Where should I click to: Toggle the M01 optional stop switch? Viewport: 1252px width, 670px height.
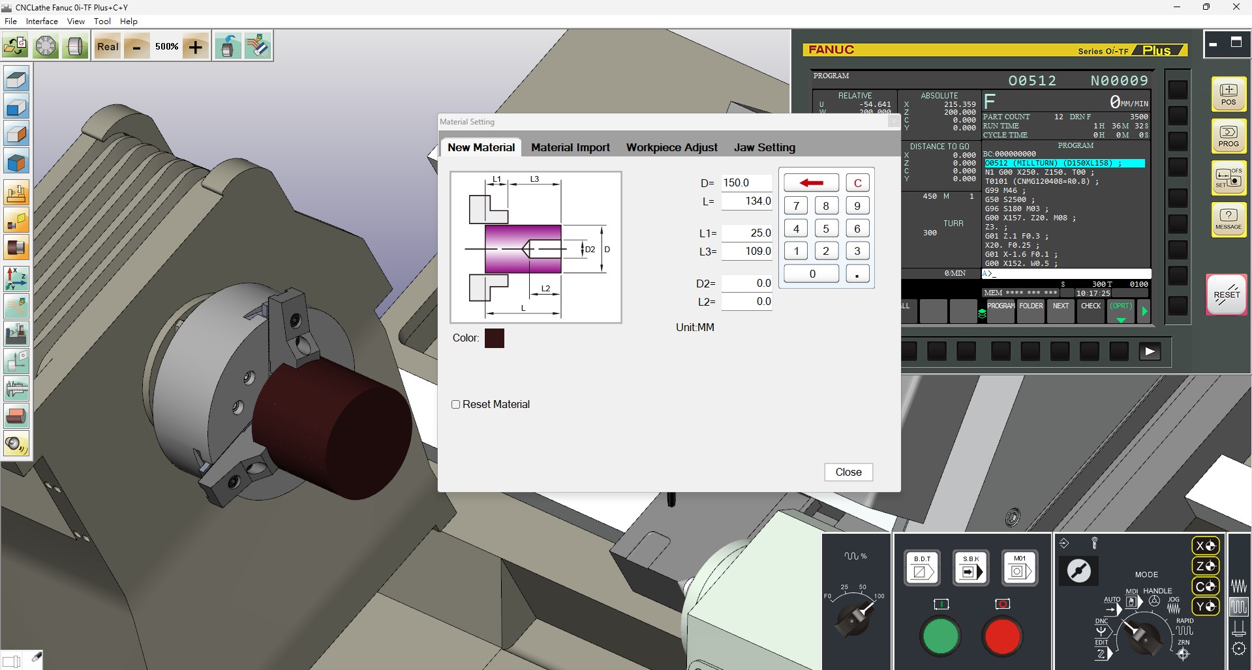tap(1019, 568)
